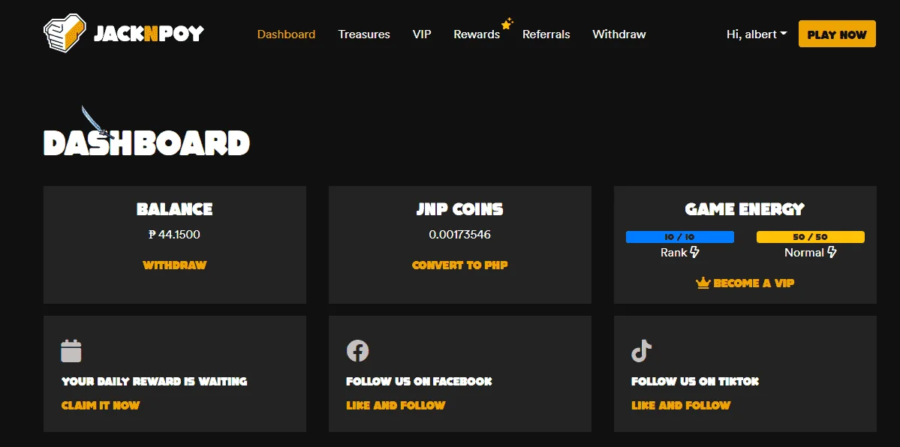Click Withdraw under Balance

174,265
